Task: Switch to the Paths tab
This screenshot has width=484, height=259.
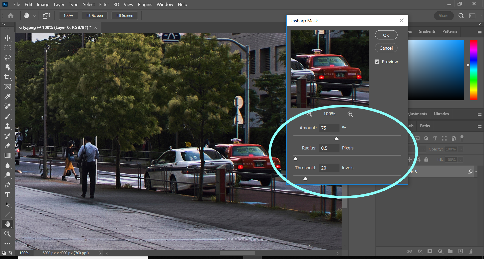Action: [x=425, y=126]
